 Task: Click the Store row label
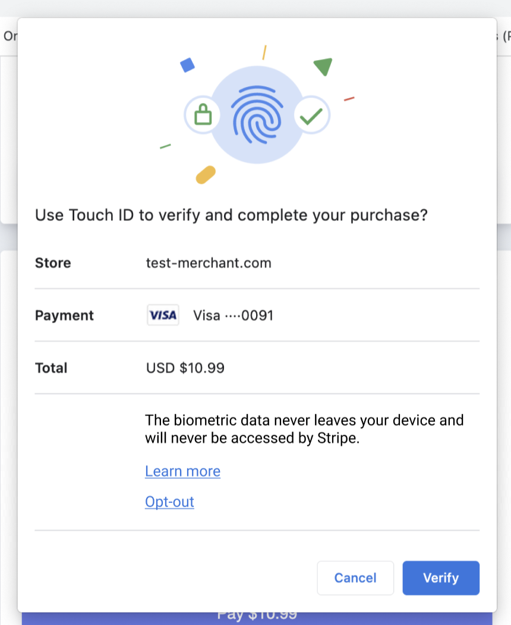(53, 263)
